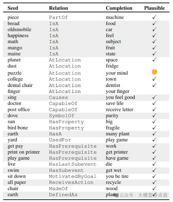This screenshot has height=202, width=173.
Task: Click the 'HasLastSubevent' relation text
Action: click(x=73, y=164)
